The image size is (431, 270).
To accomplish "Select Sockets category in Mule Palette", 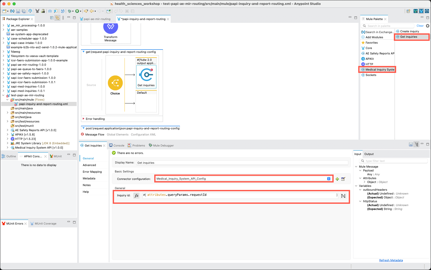I will coord(369,75).
